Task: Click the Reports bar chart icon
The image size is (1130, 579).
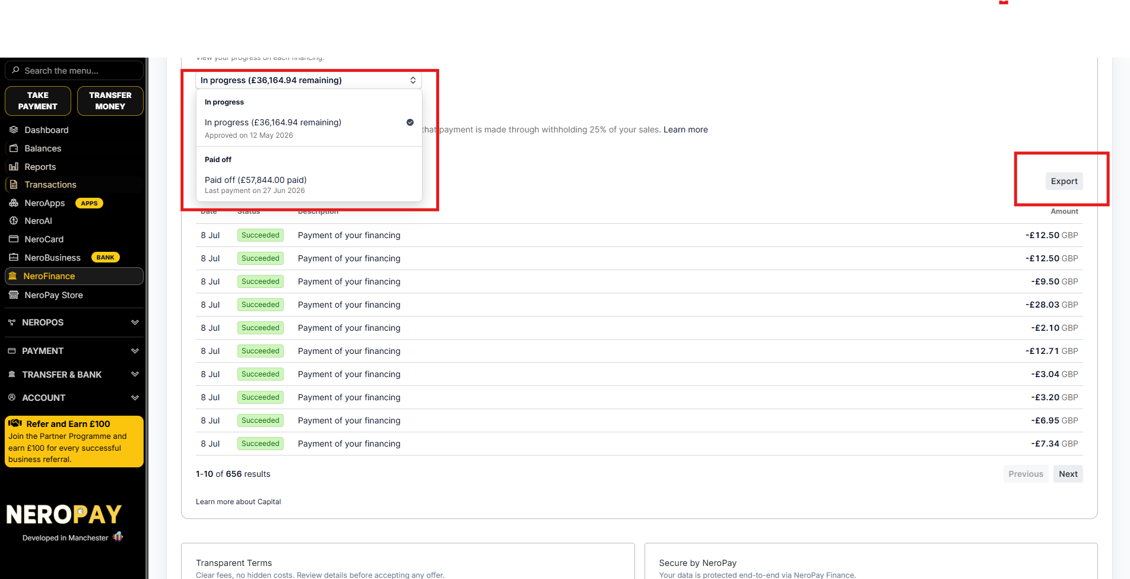Action: pyautogui.click(x=14, y=167)
